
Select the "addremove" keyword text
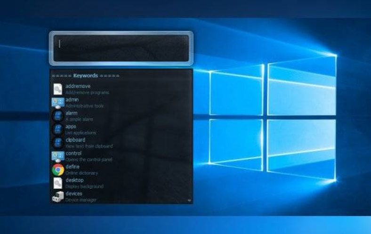[78, 86]
